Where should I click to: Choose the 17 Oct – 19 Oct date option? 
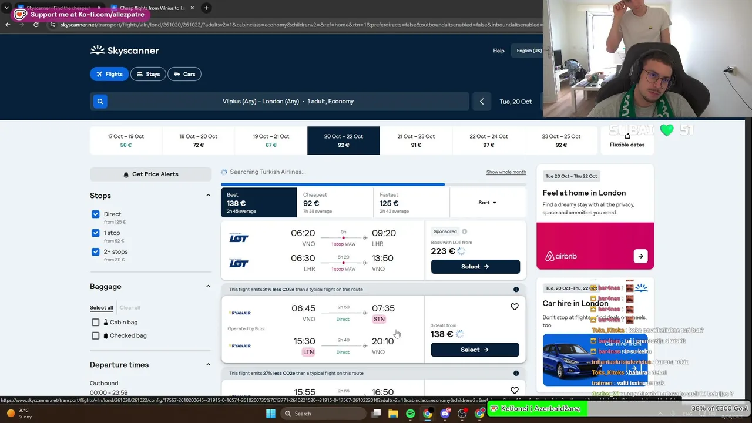[x=126, y=140]
